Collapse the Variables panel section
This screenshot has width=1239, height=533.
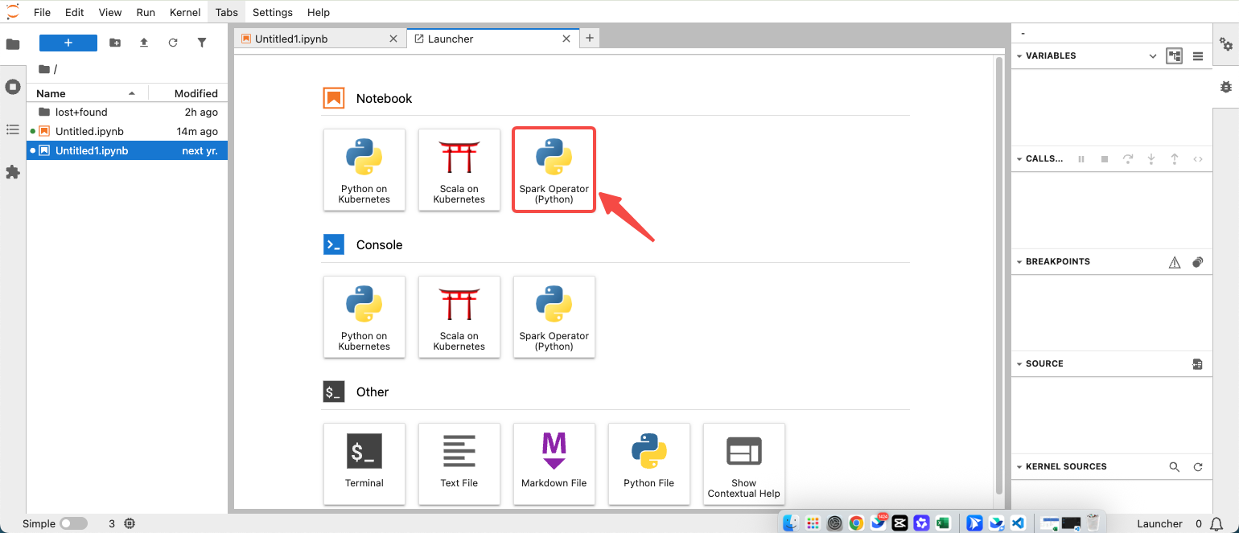[1020, 56]
